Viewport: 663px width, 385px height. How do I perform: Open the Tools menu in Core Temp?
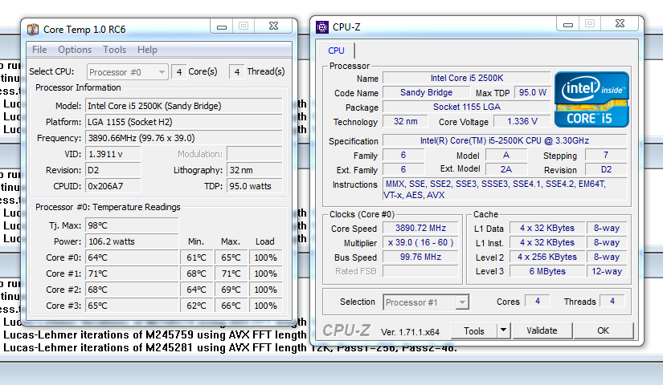pyautogui.click(x=115, y=50)
